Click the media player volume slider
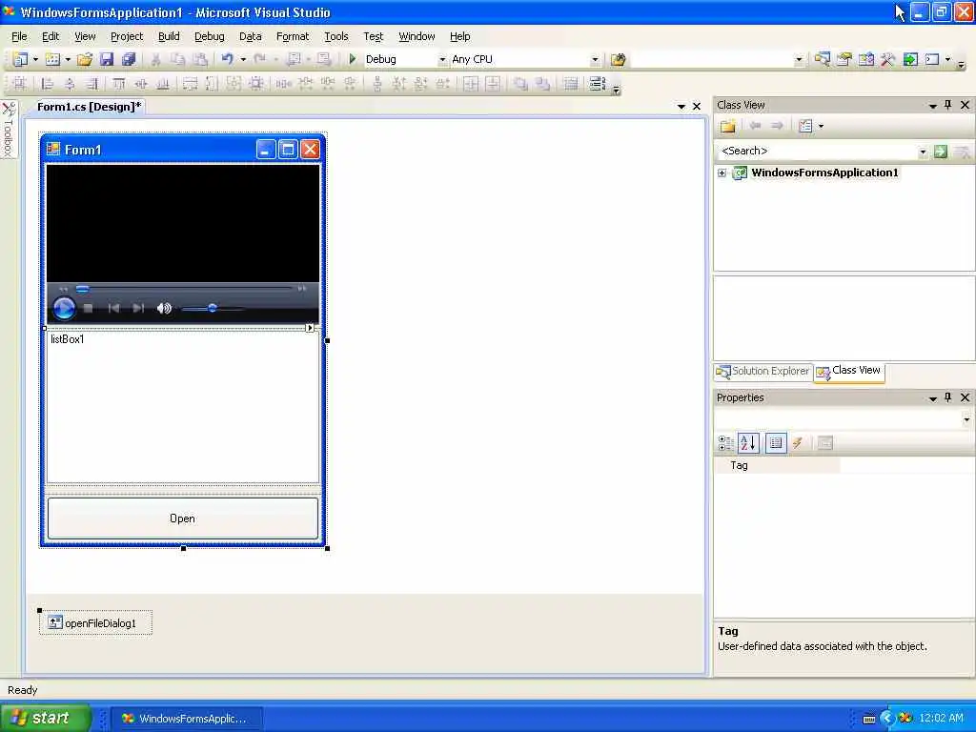Viewport: 976px width, 732px height. coord(213,308)
